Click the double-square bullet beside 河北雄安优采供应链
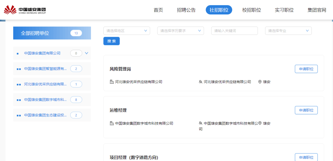This screenshot has width=333, height=161. point(19,84)
